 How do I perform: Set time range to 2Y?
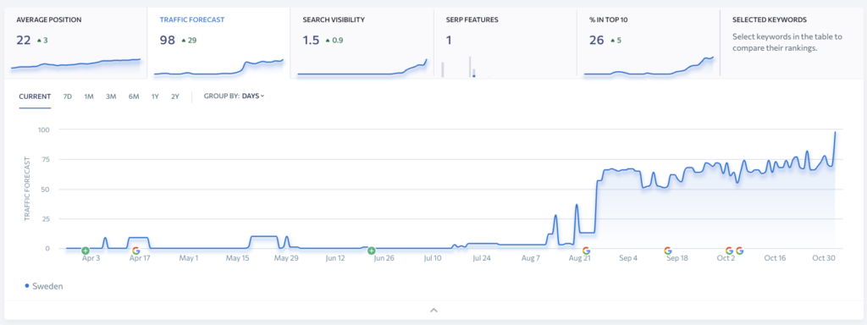(x=175, y=96)
